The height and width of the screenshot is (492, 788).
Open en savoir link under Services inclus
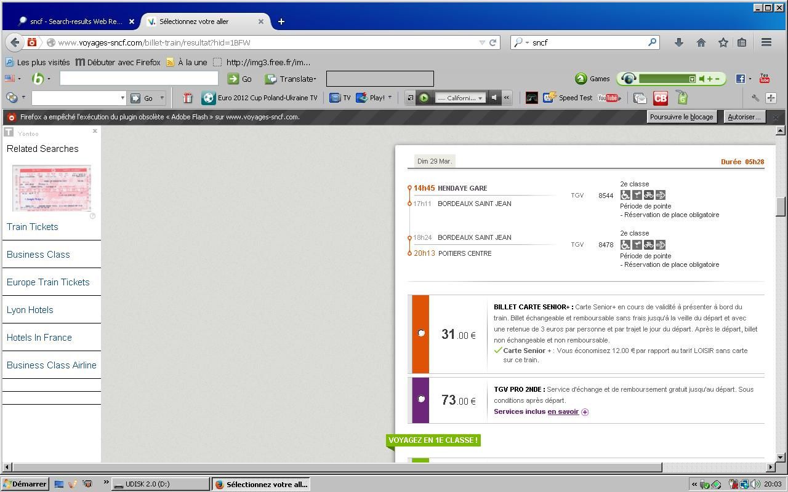tap(563, 411)
